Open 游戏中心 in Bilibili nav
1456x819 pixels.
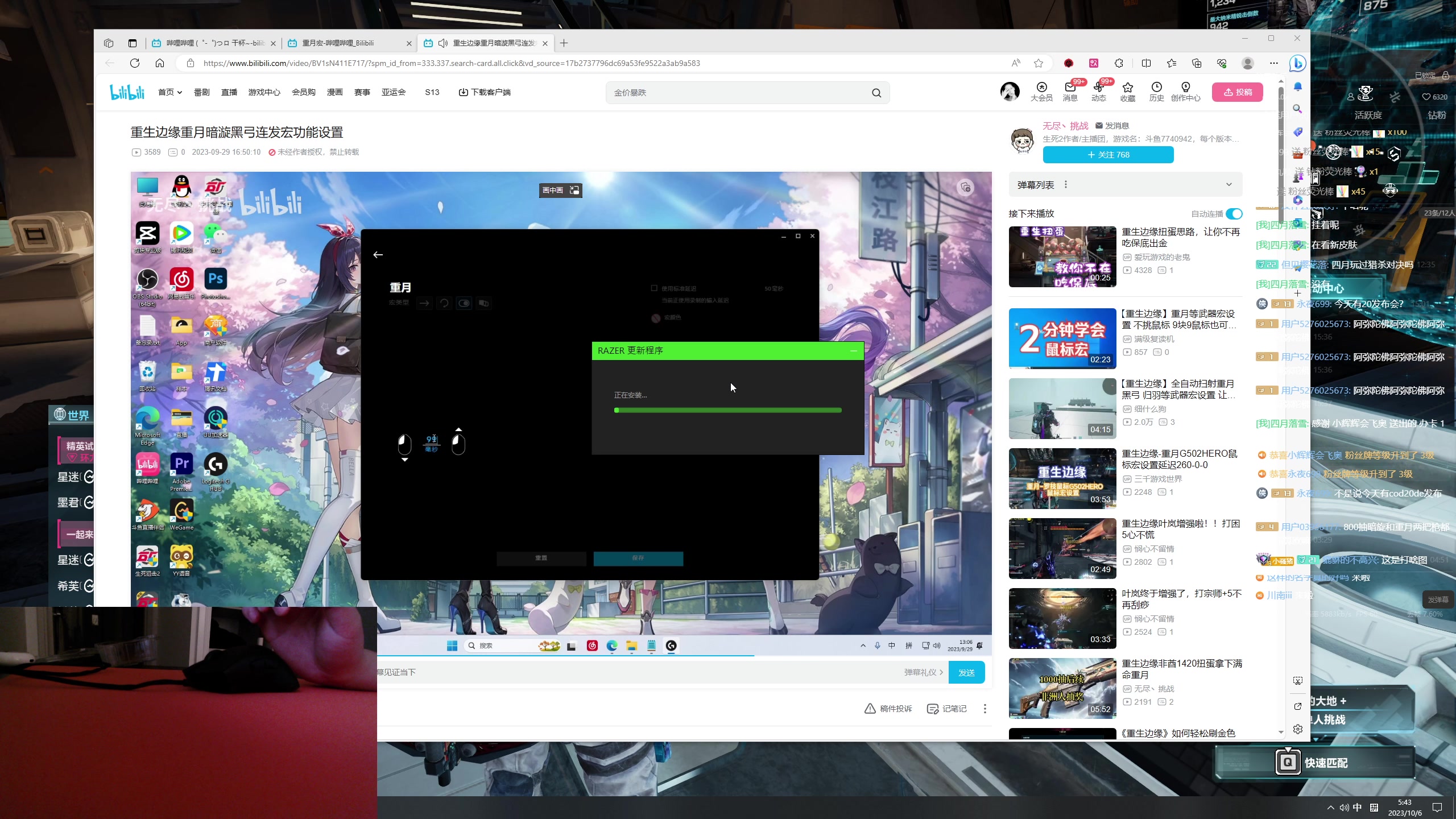pyautogui.click(x=264, y=92)
